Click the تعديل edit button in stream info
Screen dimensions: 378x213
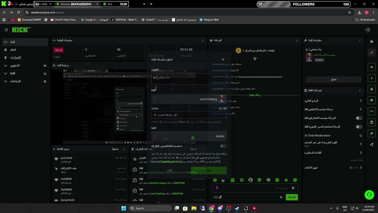333,80
